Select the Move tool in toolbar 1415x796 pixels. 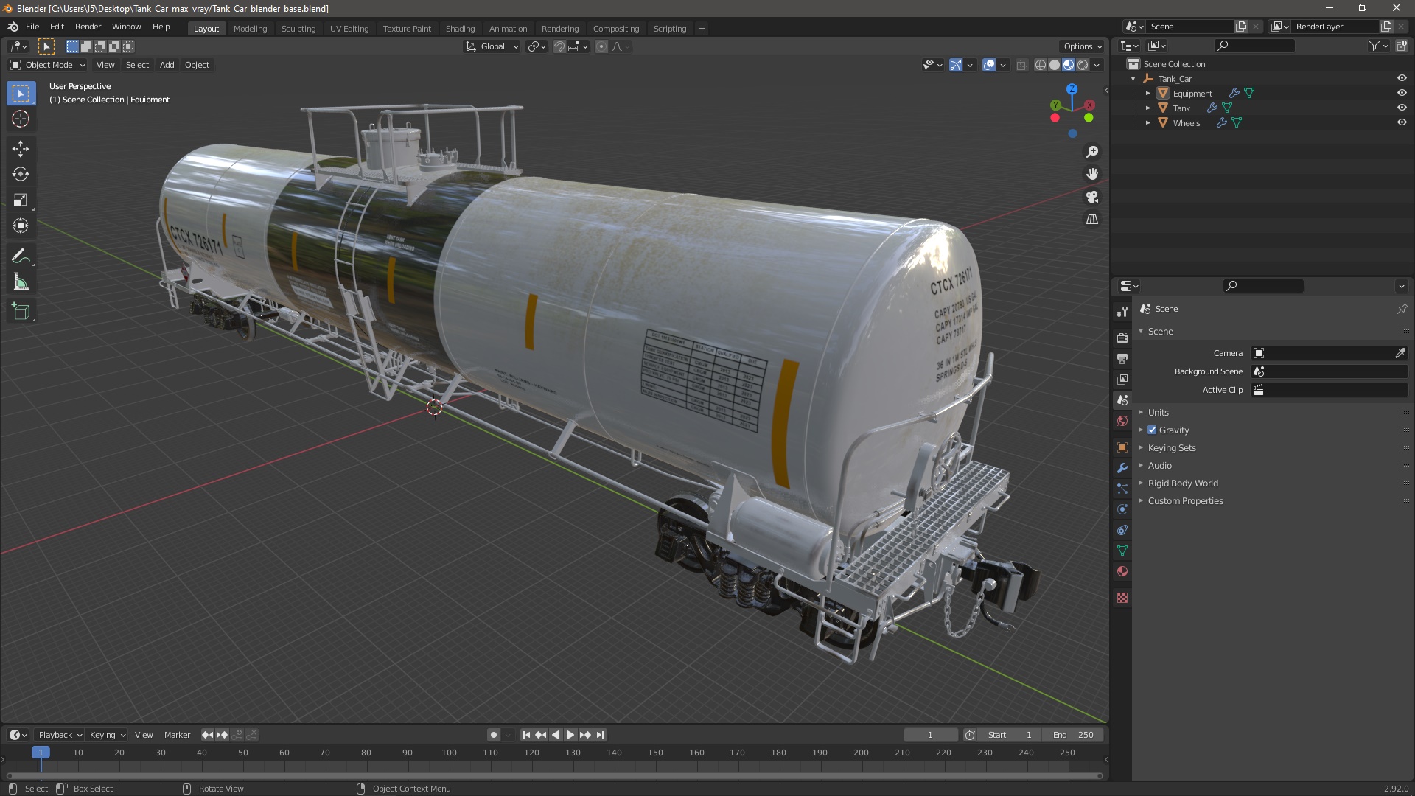(x=21, y=149)
